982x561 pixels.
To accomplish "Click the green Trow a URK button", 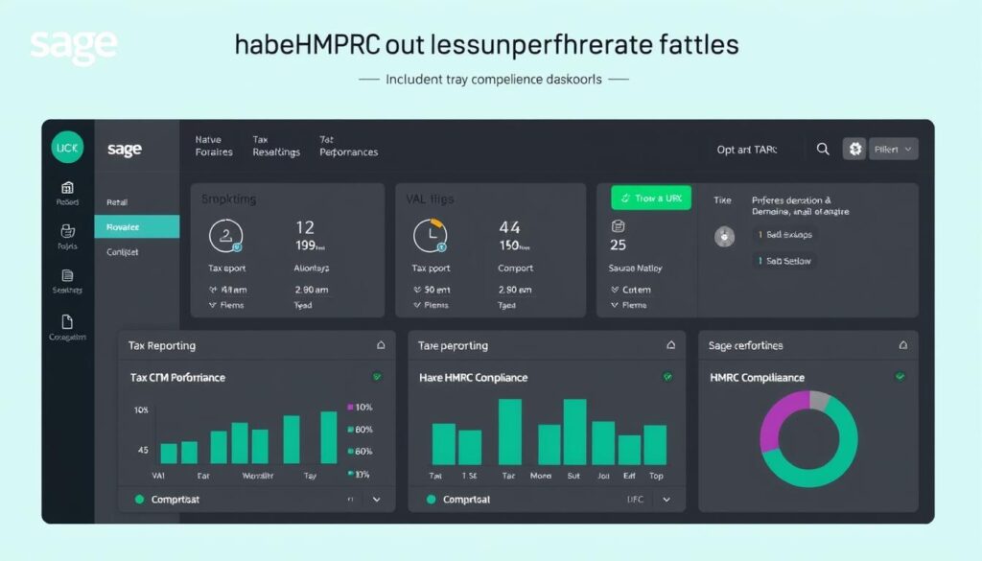I will point(651,198).
